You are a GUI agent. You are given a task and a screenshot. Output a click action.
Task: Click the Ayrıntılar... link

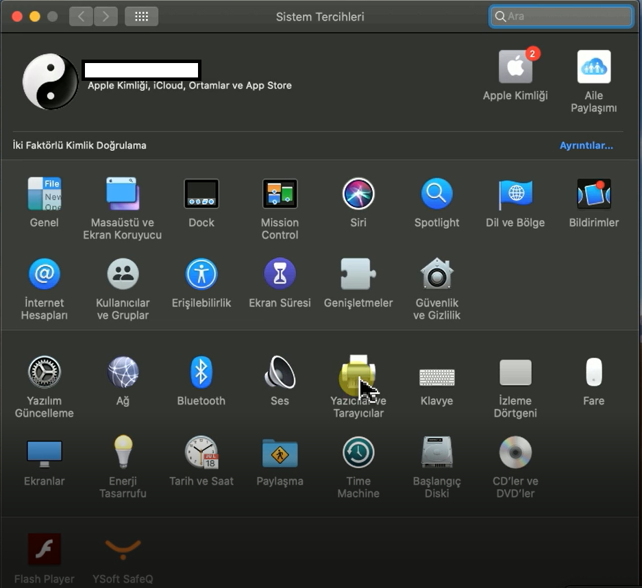point(586,145)
